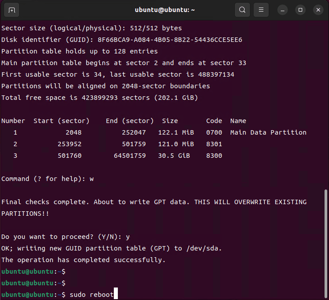
Task: Close the terminal window
Action: pos(318,10)
